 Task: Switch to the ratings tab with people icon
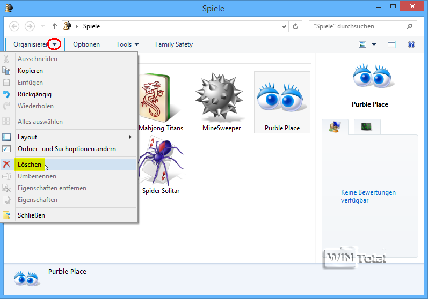[335, 127]
